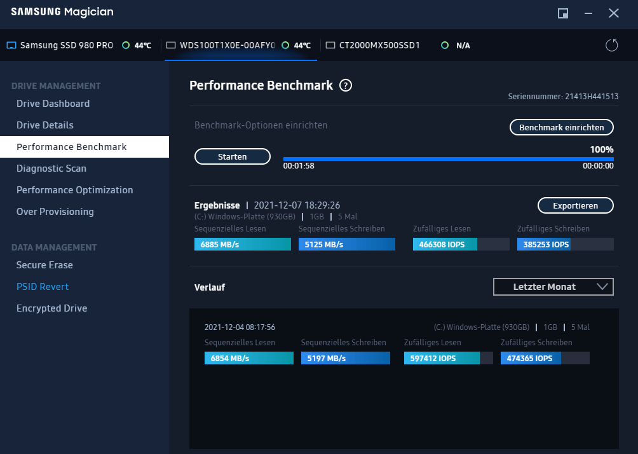
Task: Click WDS100T1X0E health status circle
Action: 285,45
